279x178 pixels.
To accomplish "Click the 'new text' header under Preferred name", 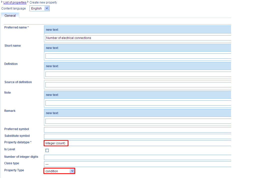I will [52, 30].
